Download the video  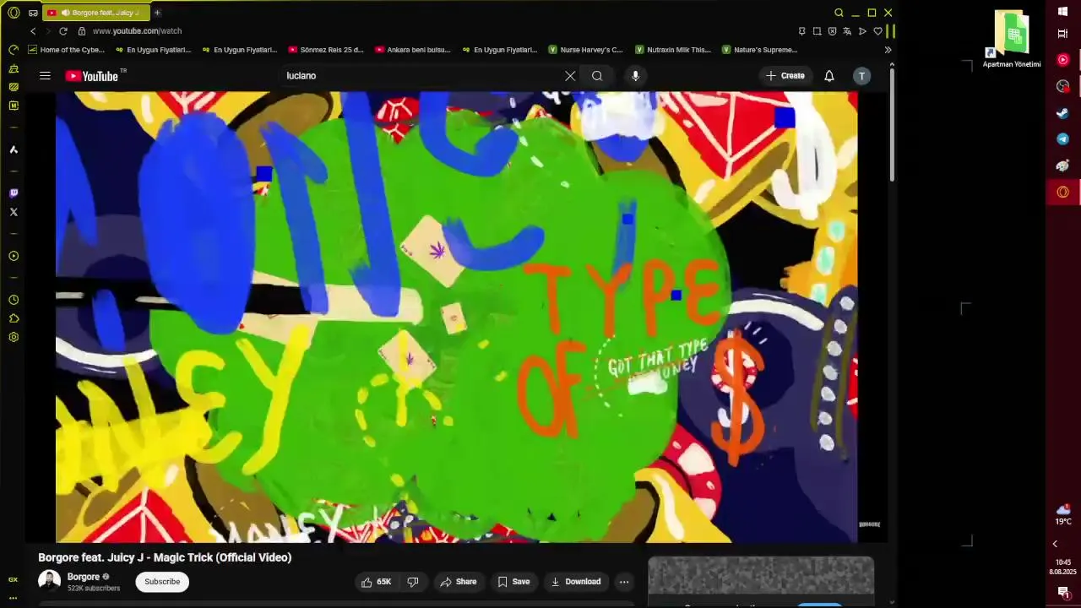click(x=576, y=582)
